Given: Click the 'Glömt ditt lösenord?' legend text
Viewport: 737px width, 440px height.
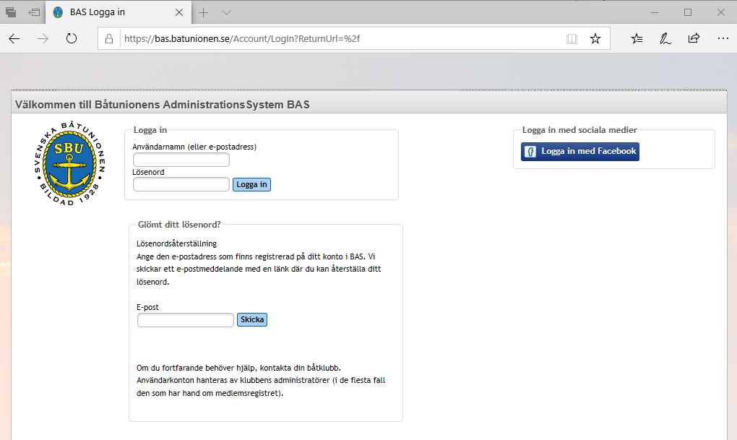Looking at the screenshot, I should [x=179, y=225].
